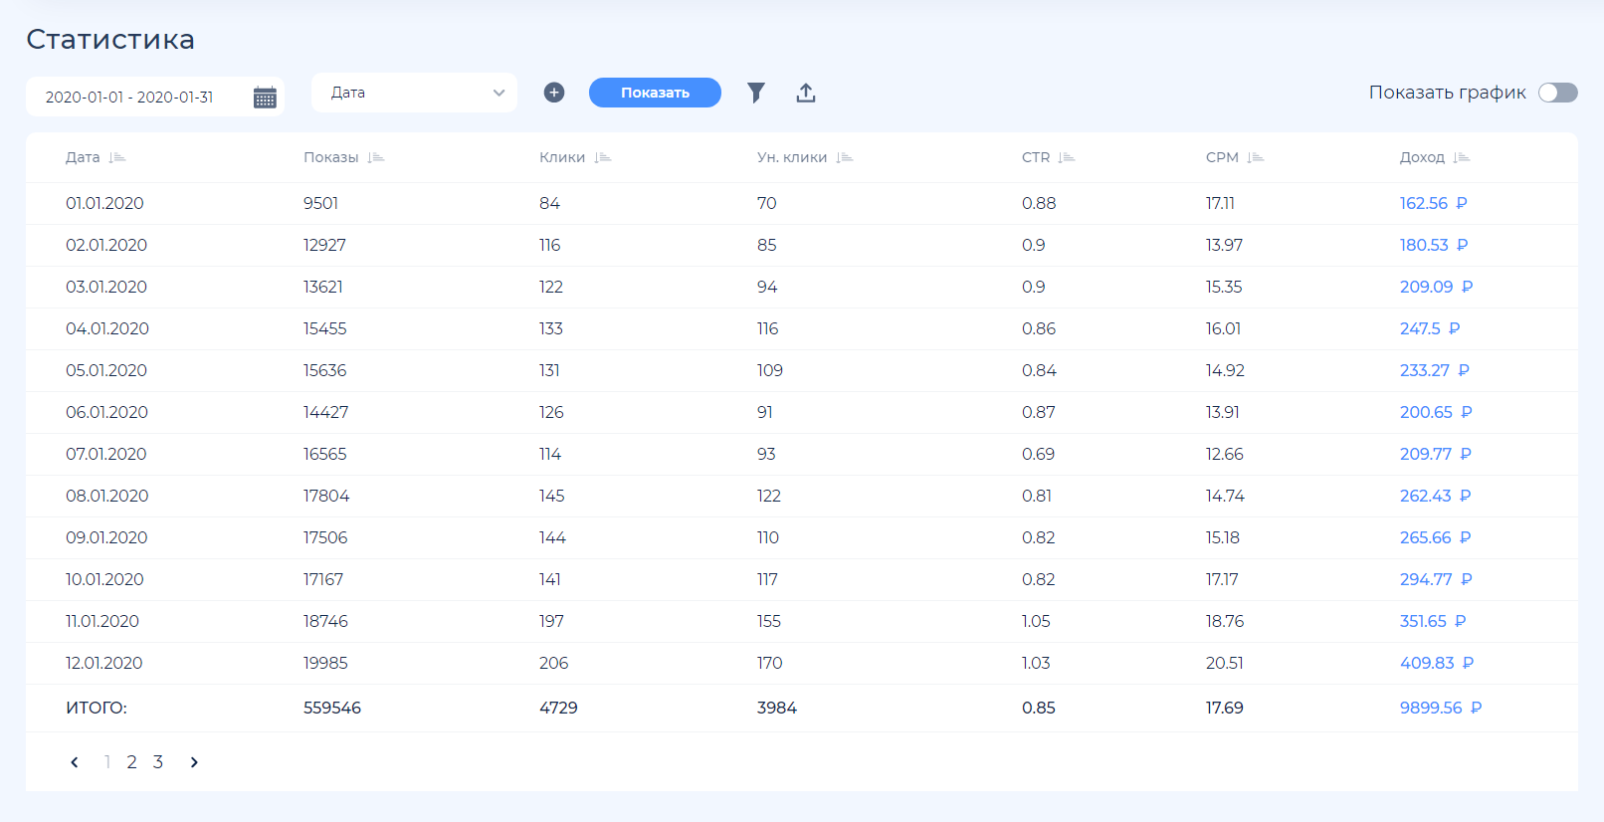The width and height of the screenshot is (1604, 822).
Task: Click CTR value 0.69
Action: point(1038,454)
